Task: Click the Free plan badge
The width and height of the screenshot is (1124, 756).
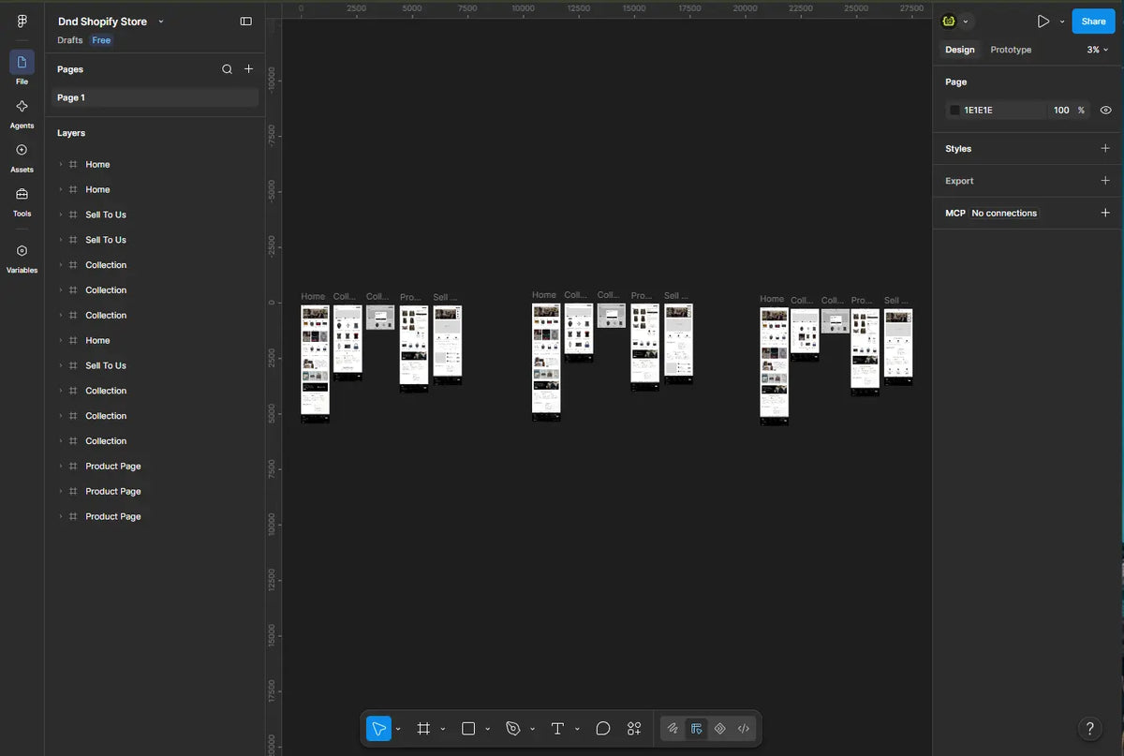Action: [101, 40]
